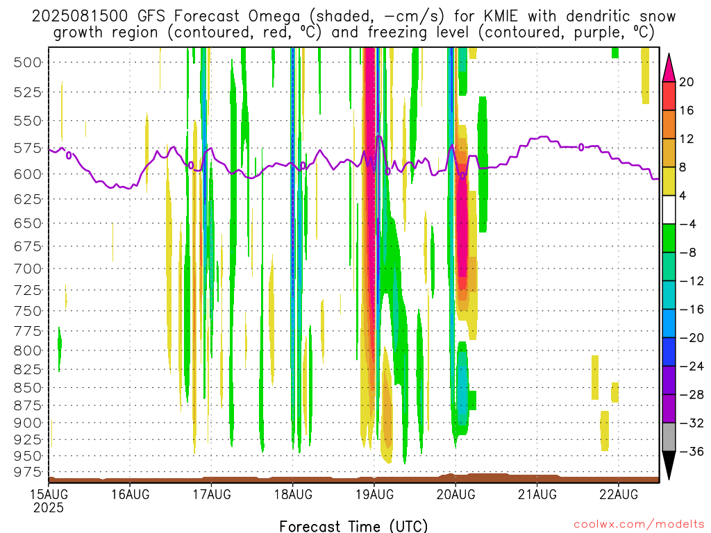Click the 750 pressure level label
711x533 pixels.
coord(28,312)
